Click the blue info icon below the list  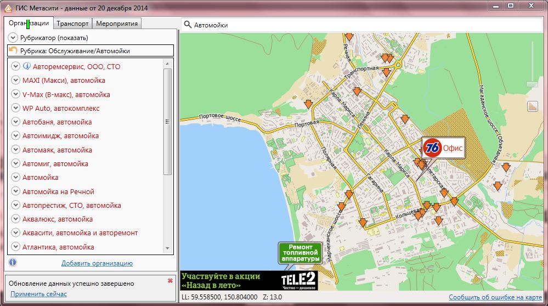[x=13, y=263]
